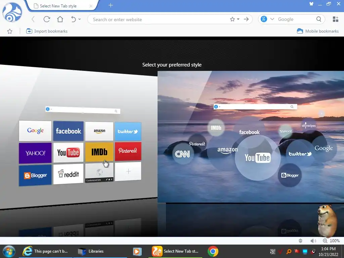This screenshot has width=344, height=258.
Task: Open Mobile bookmarks
Action: (x=318, y=31)
